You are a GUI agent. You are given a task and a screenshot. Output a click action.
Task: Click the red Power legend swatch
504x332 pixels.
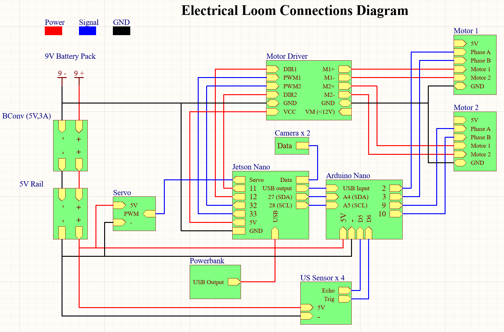(x=53, y=31)
